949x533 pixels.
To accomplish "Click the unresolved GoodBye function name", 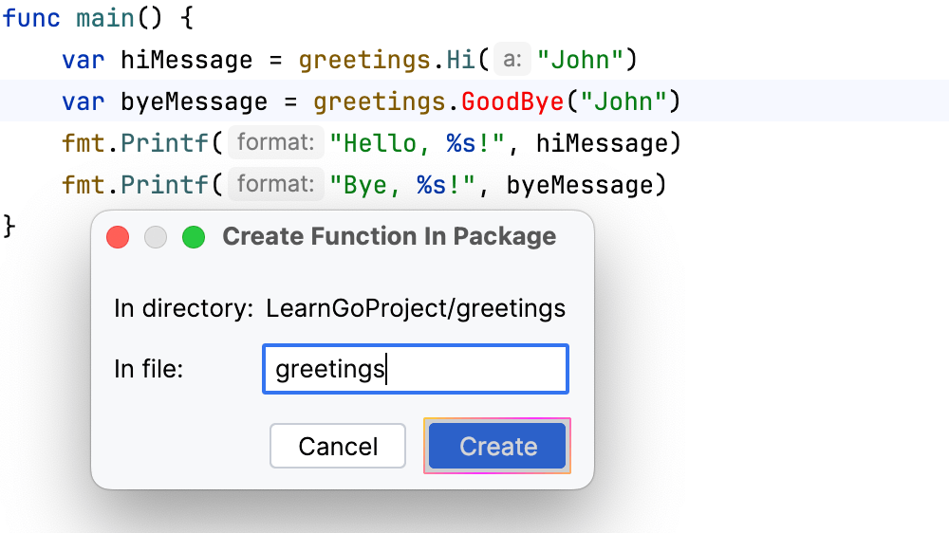I will (512, 101).
